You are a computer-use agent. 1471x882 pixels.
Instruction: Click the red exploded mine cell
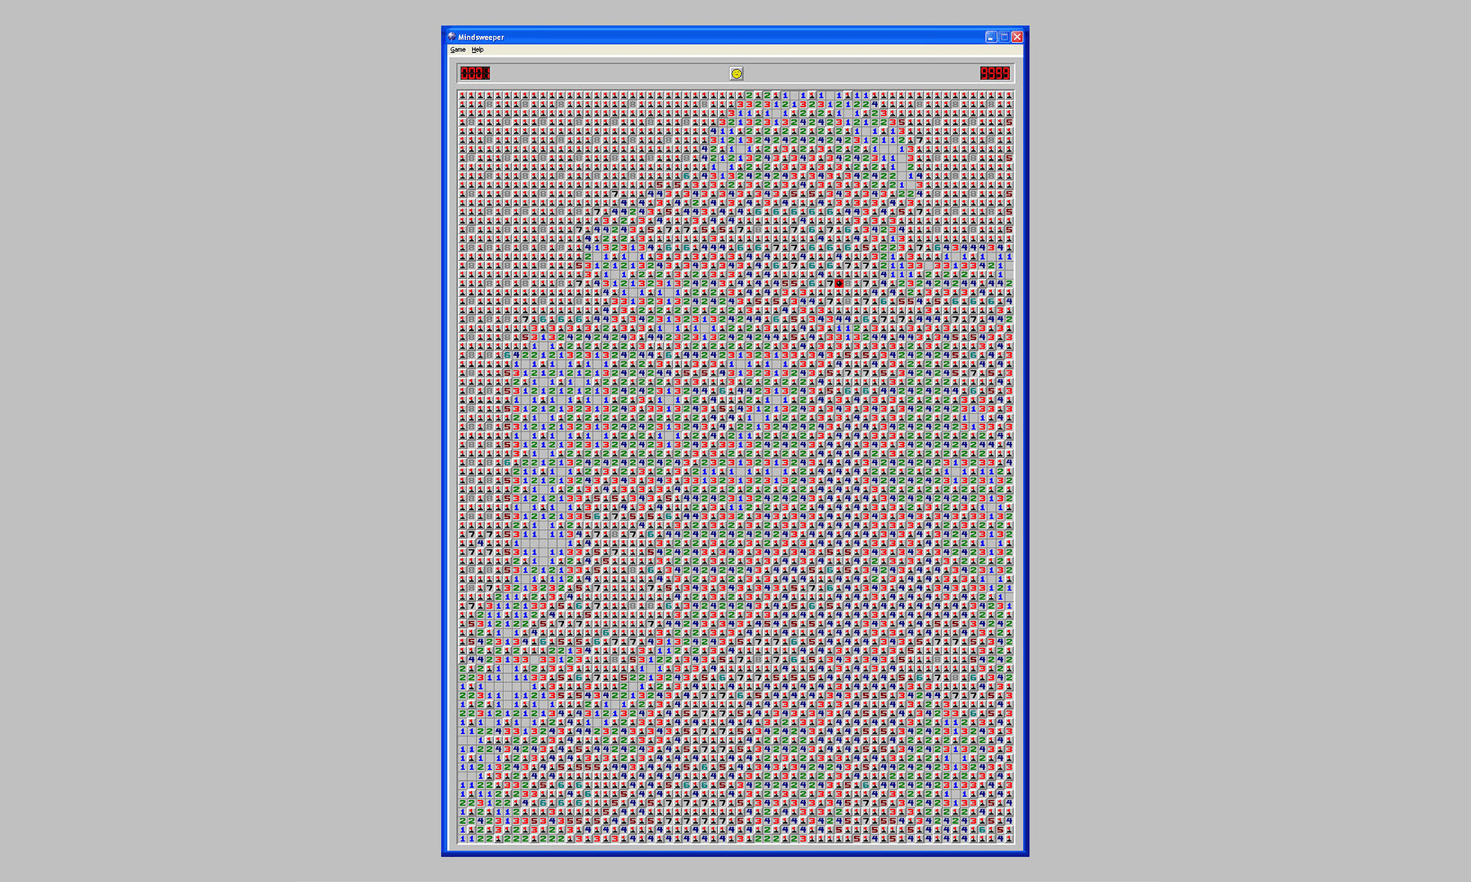click(839, 283)
